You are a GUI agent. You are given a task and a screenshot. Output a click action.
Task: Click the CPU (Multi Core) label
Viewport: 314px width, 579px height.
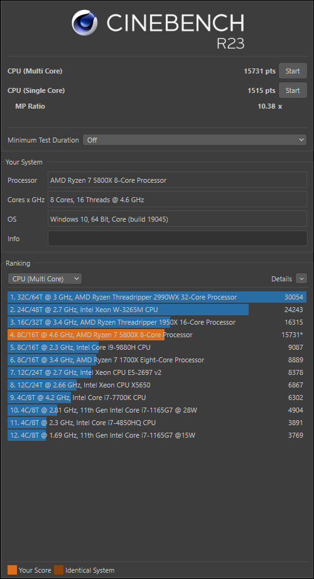click(x=35, y=71)
